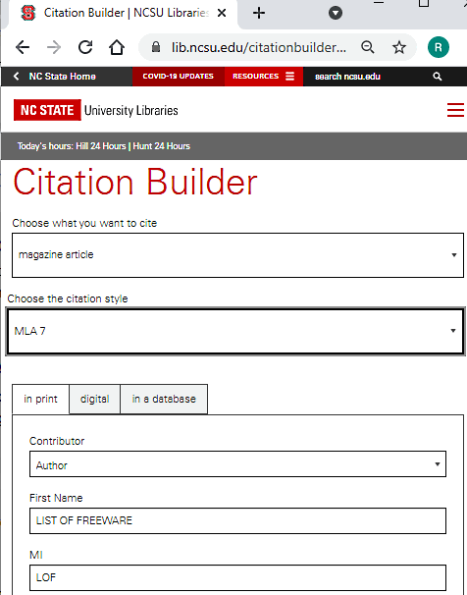The image size is (467, 595).
Task: Click the 'First Name' label
Action: click(x=56, y=498)
